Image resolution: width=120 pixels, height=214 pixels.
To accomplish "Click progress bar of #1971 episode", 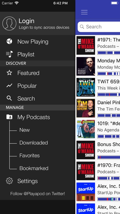I will [109, 53].
